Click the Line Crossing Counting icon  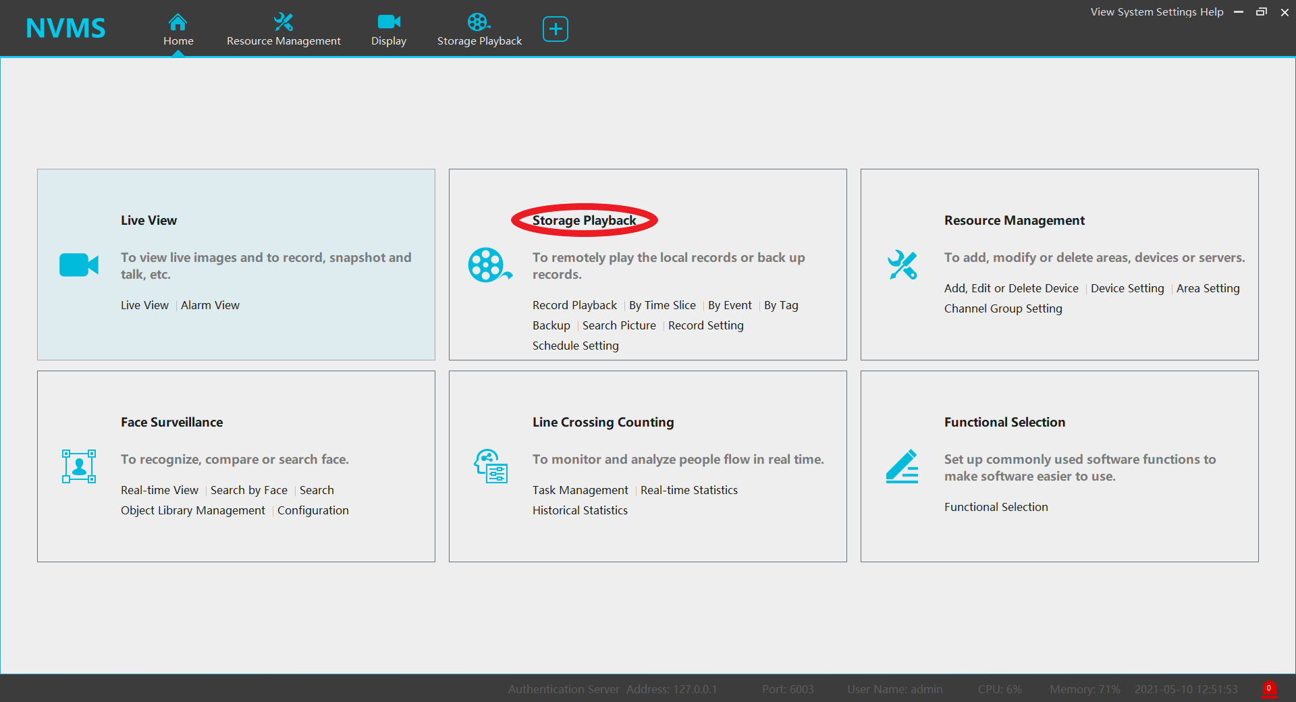(491, 466)
